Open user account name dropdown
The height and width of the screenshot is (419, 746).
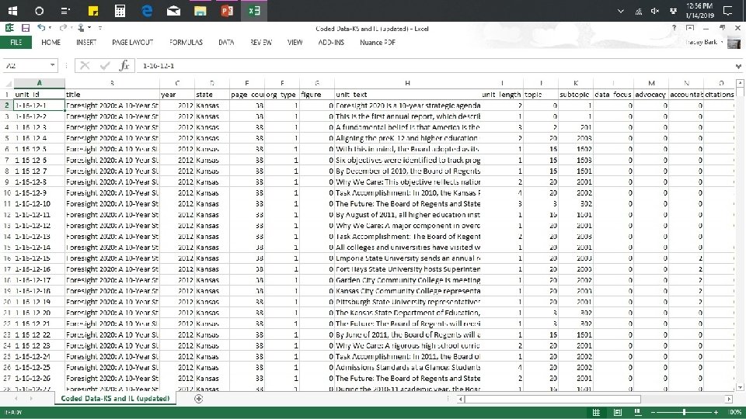tap(705, 42)
